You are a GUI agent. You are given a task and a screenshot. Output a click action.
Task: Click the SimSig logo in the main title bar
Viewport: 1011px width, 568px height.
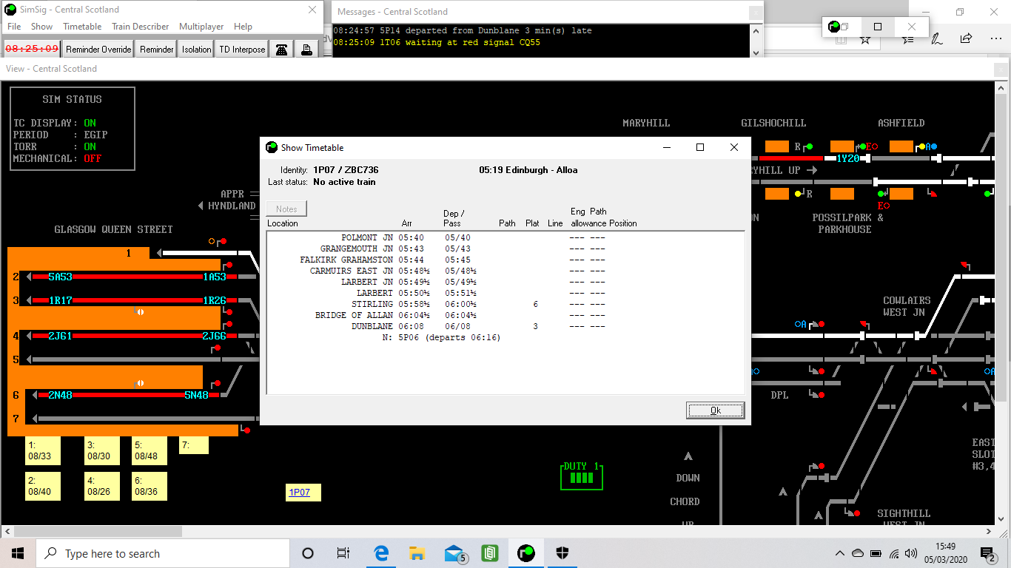click(11, 10)
